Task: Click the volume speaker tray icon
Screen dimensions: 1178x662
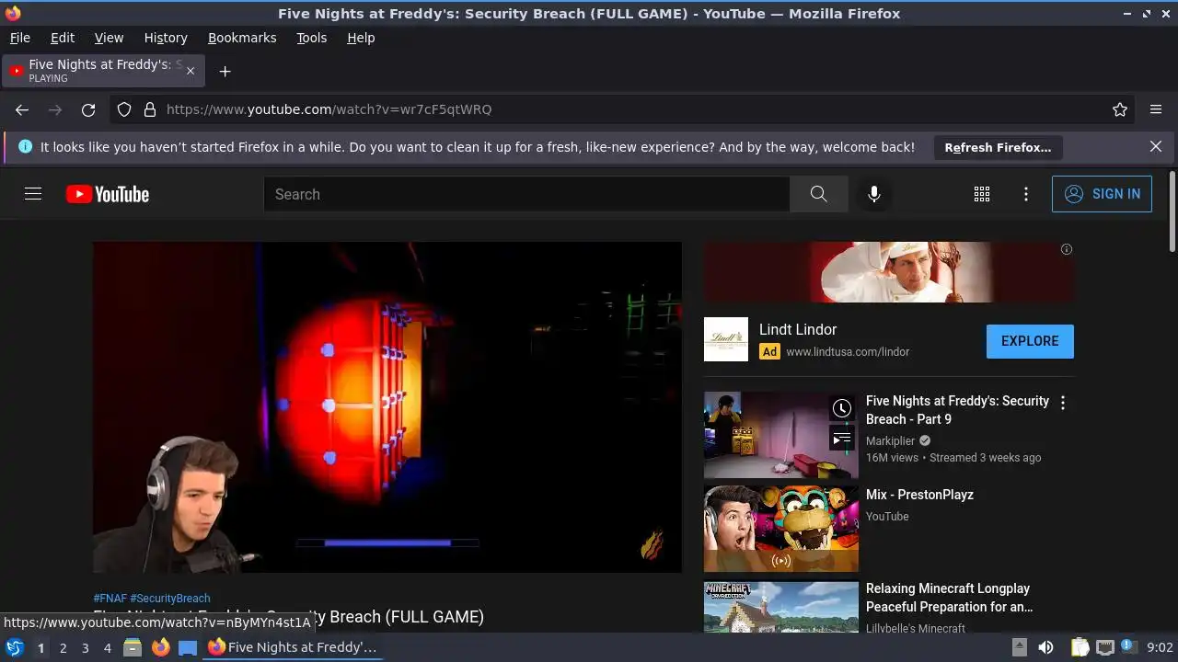Action: click(1045, 647)
